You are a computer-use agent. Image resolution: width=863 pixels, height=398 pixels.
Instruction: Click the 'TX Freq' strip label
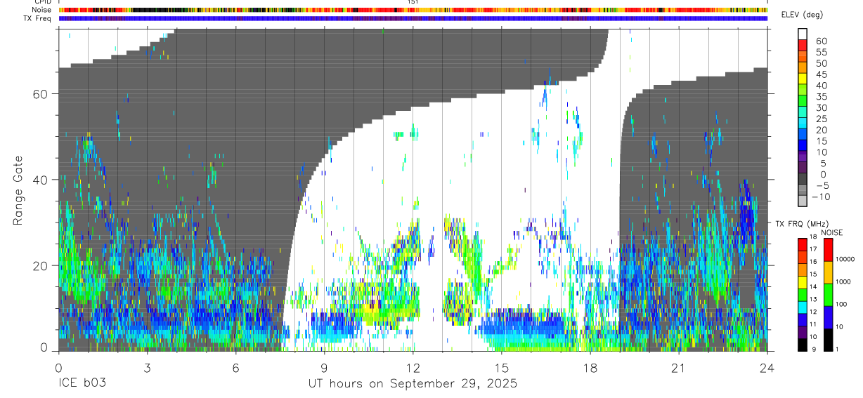tap(39, 18)
